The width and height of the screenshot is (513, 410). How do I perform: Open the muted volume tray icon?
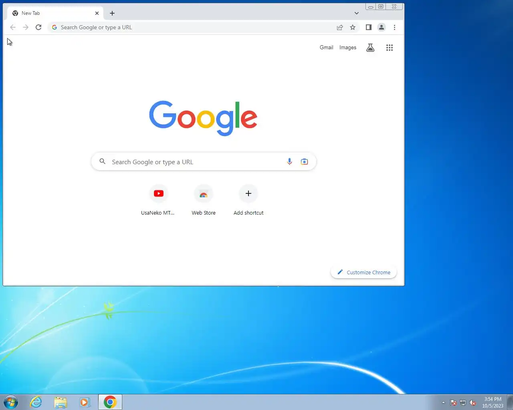[x=473, y=403]
